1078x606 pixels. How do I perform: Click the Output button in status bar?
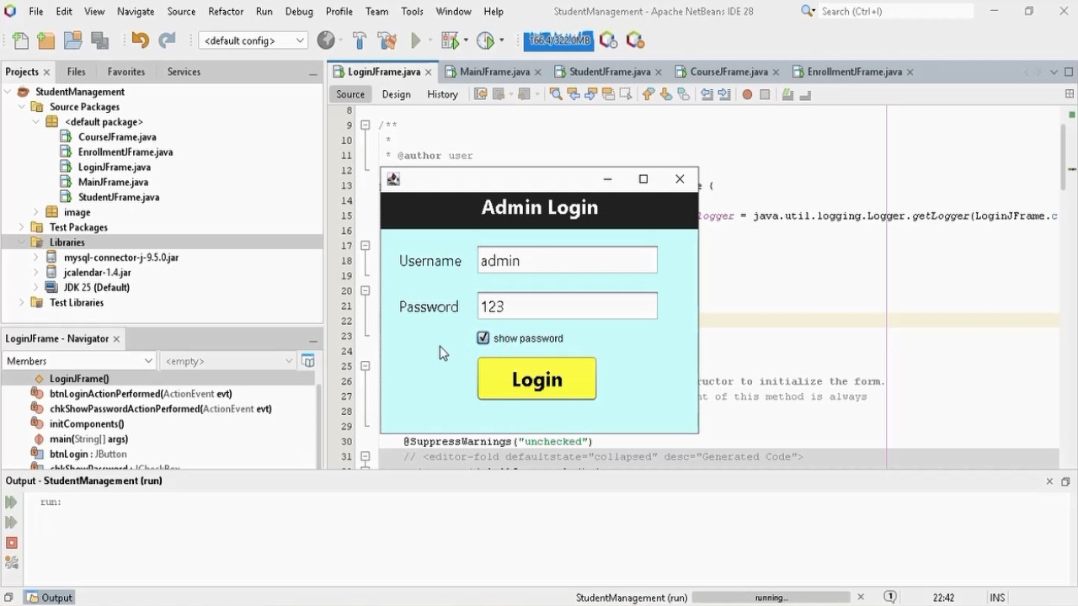tap(49, 598)
